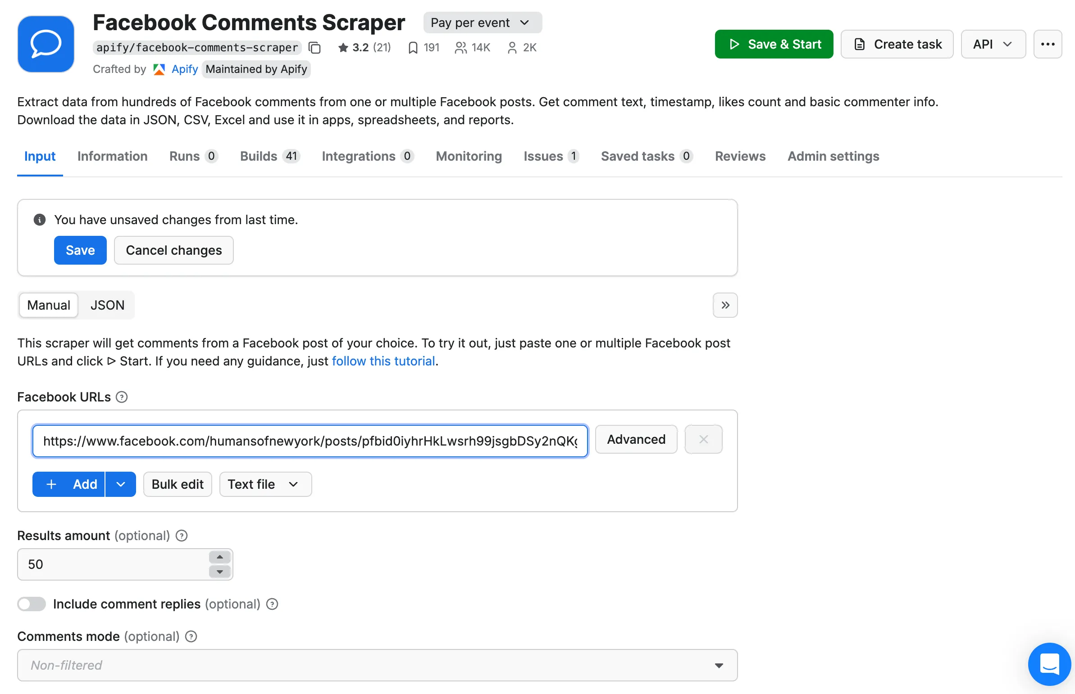This screenshot has height=694, width=1075.
Task: Open the Runs tab
Action: pyautogui.click(x=194, y=156)
